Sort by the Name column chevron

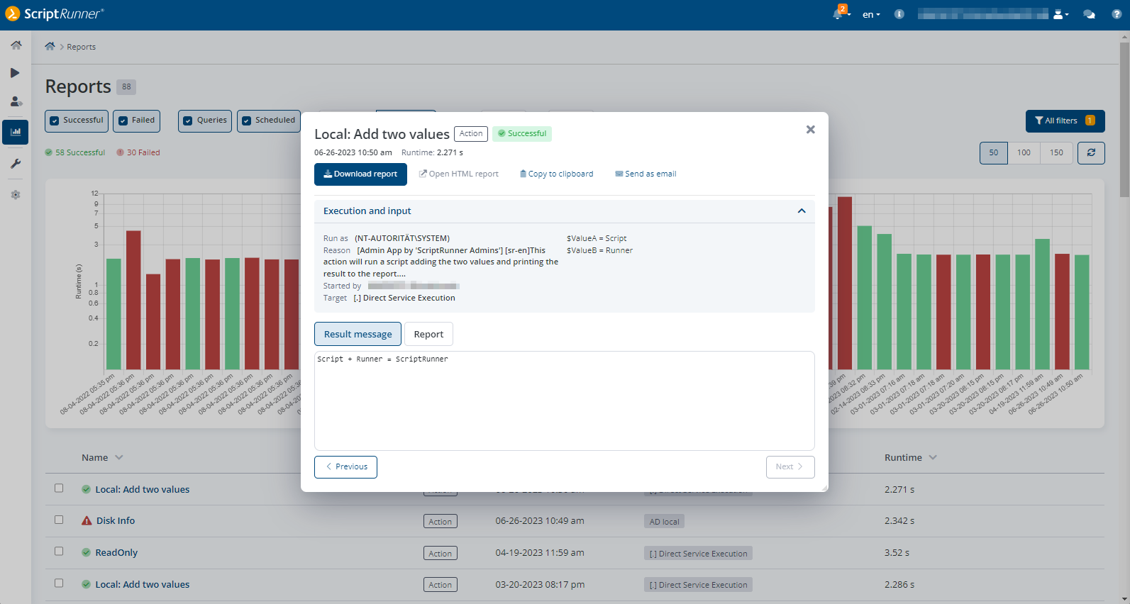point(119,457)
